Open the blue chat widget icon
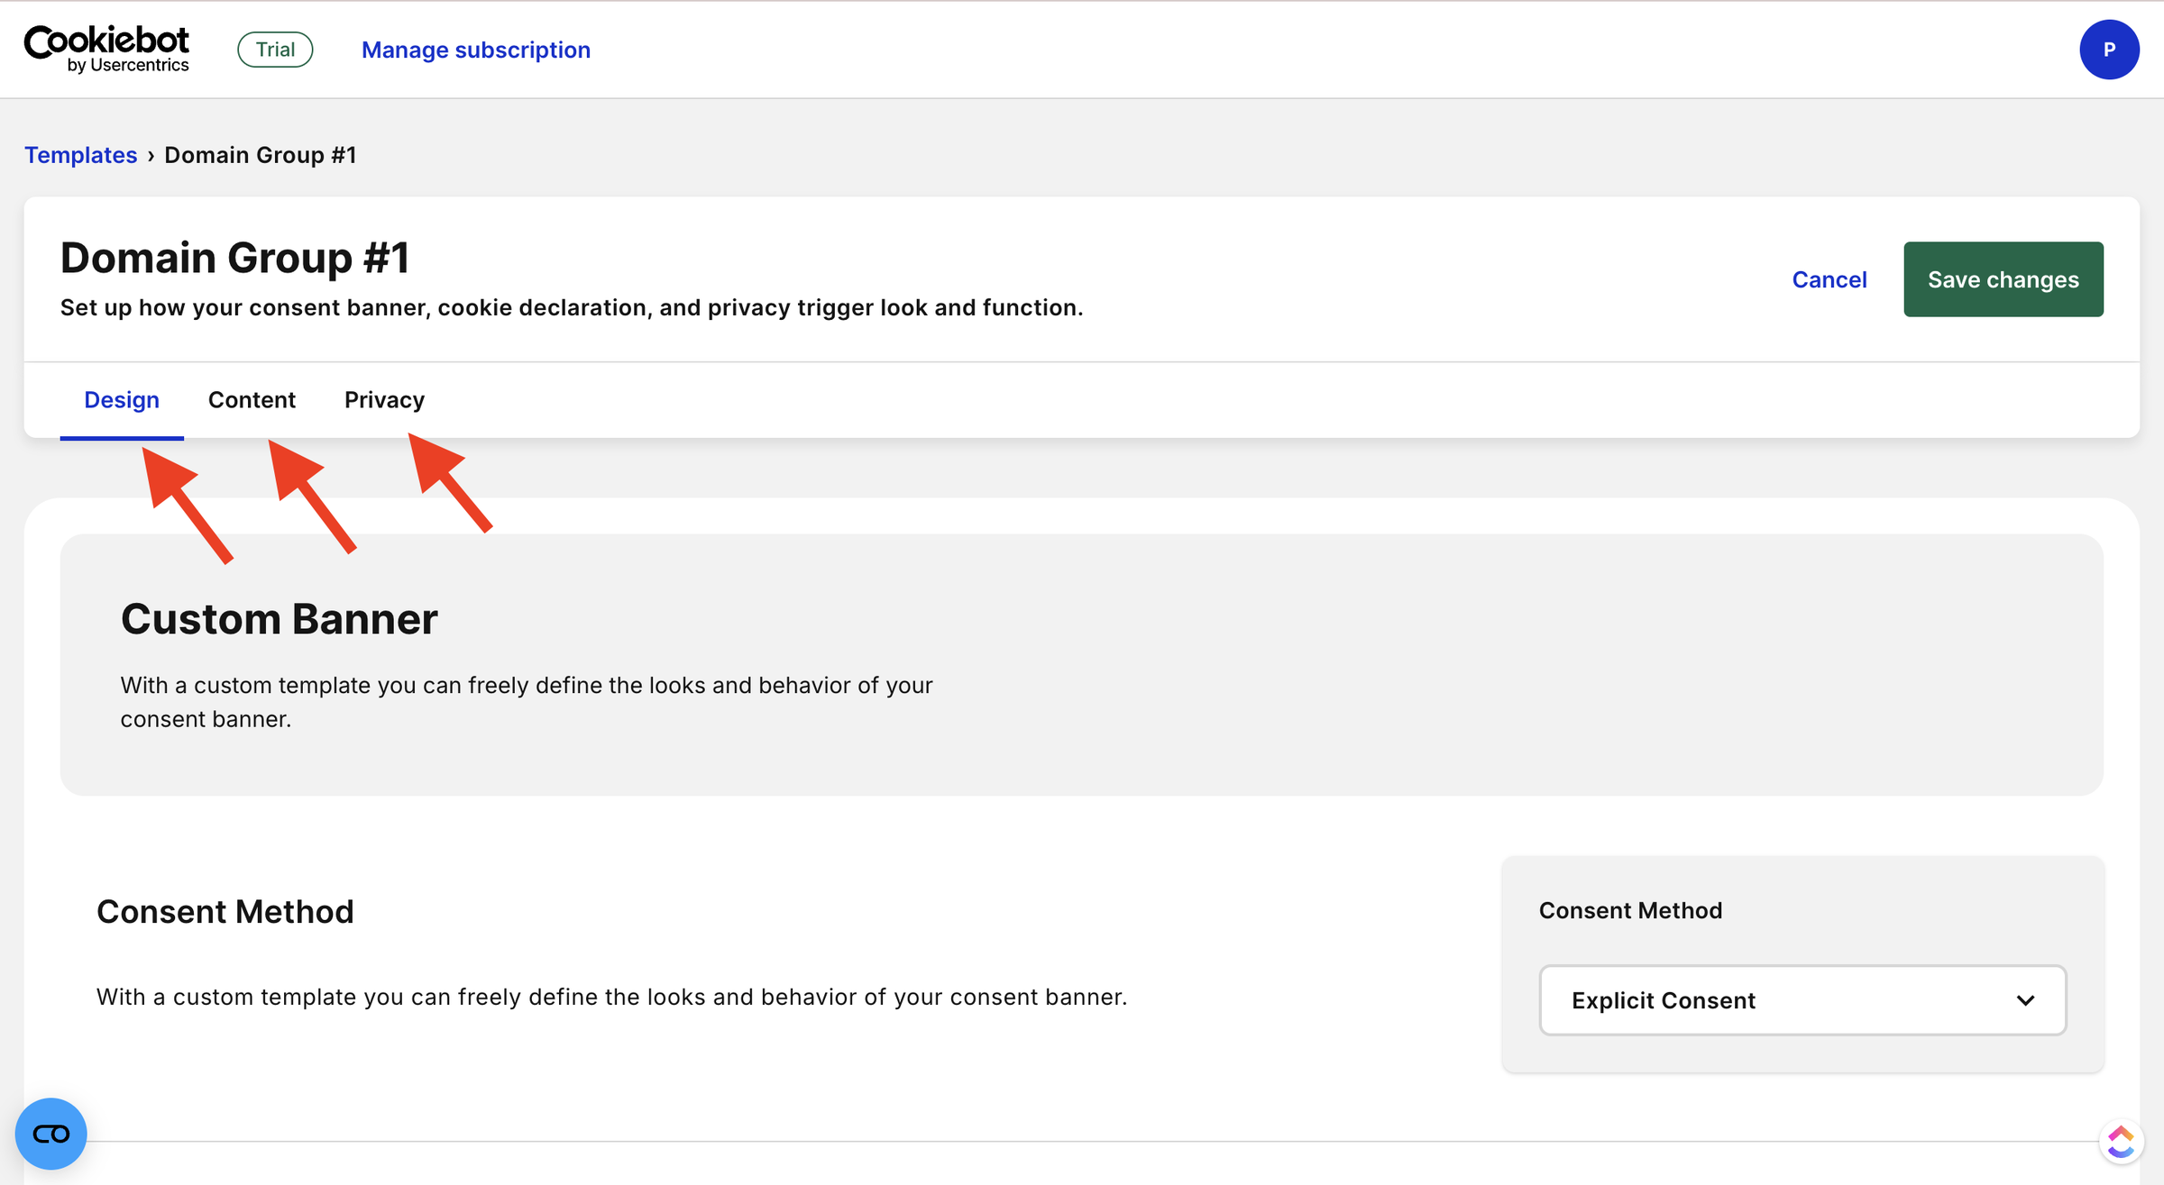Viewport: 2164px width, 1185px height. click(51, 1134)
